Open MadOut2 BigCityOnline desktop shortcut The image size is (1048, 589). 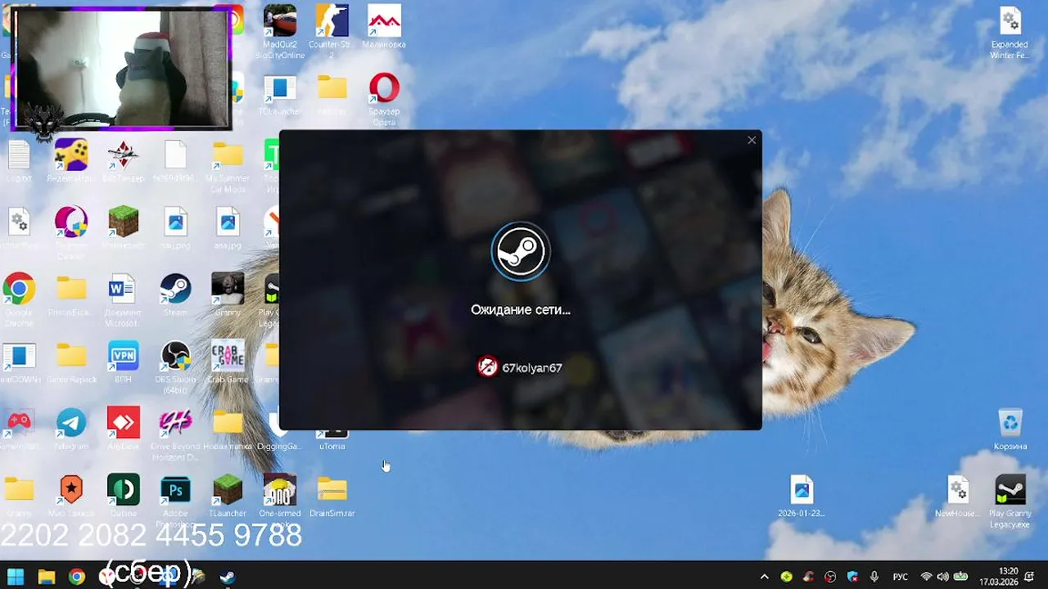280,33
